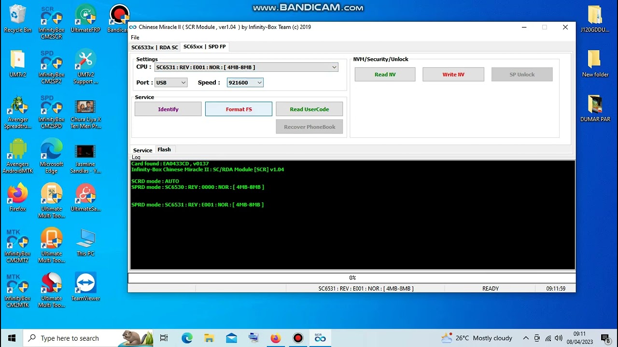Open TeamViewer desktop shortcut
The image size is (618, 347).
tap(85, 288)
